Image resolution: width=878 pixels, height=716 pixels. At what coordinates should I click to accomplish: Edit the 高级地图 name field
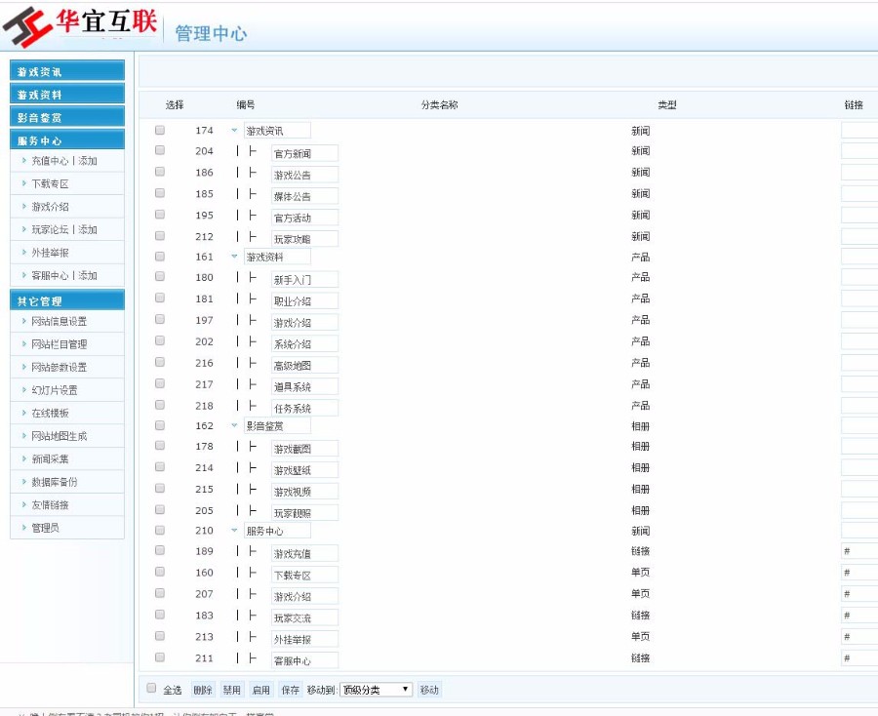(304, 365)
